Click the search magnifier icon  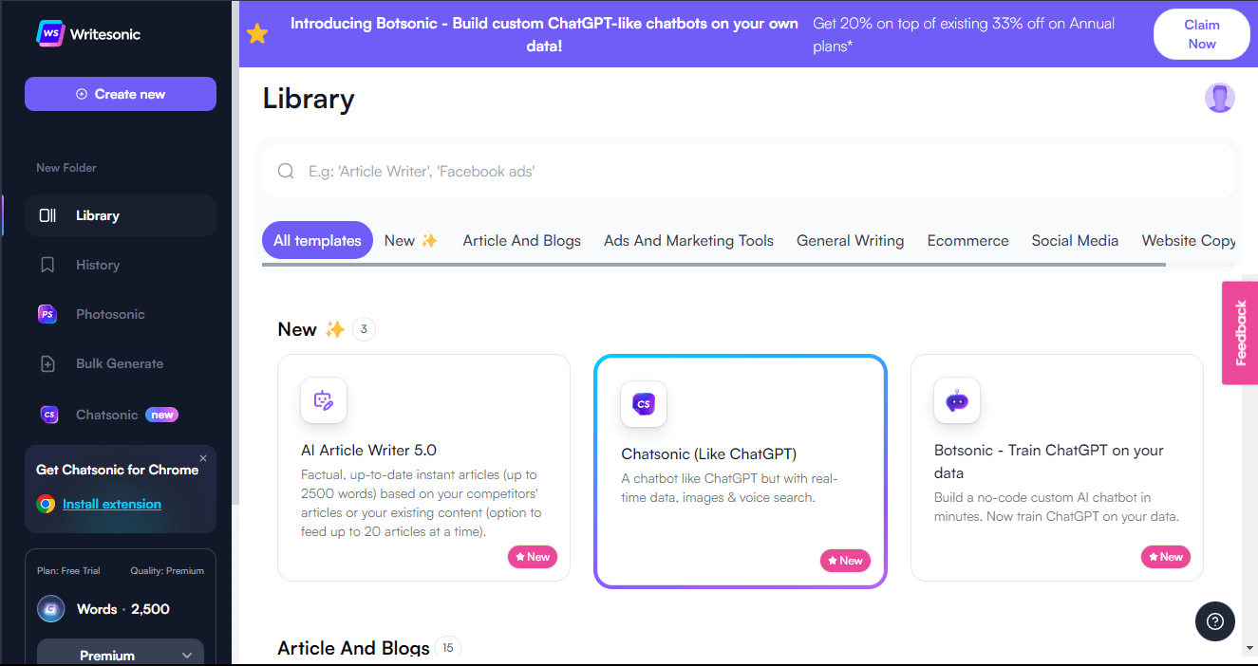tap(286, 171)
